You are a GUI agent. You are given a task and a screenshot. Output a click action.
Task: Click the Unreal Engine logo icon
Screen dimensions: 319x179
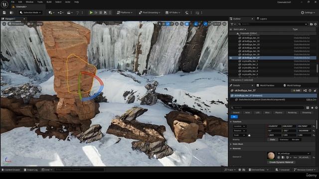pos(4,4)
